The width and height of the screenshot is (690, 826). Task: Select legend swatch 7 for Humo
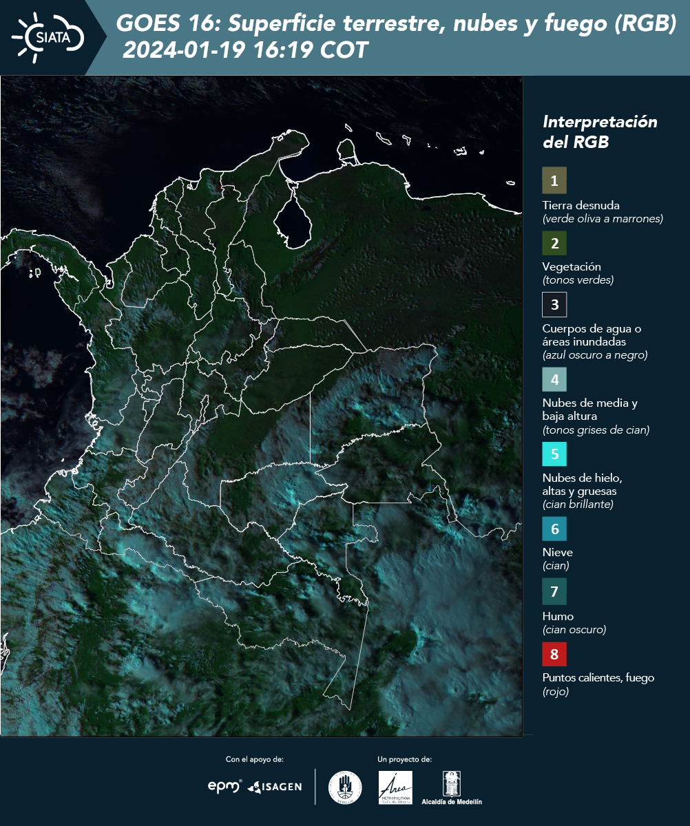[554, 591]
